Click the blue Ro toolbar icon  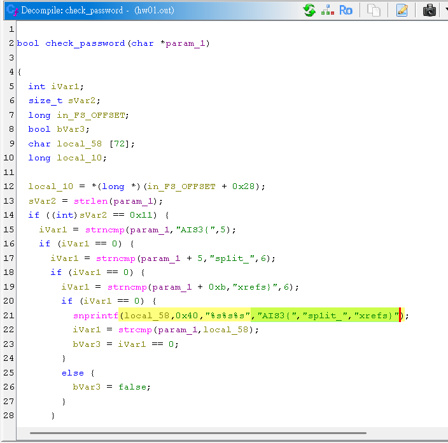(x=346, y=11)
